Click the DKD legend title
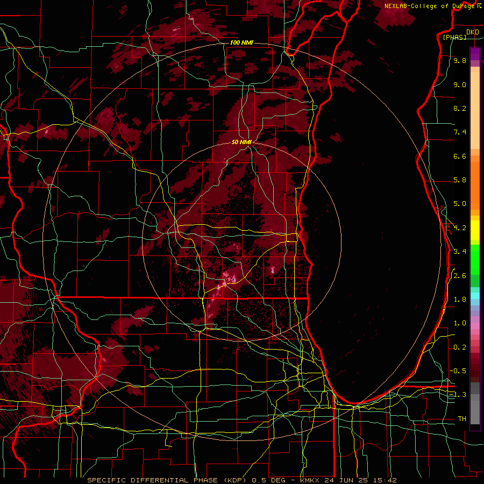 (472, 32)
